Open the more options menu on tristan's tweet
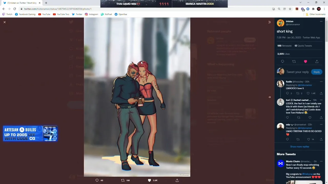 click(x=321, y=21)
